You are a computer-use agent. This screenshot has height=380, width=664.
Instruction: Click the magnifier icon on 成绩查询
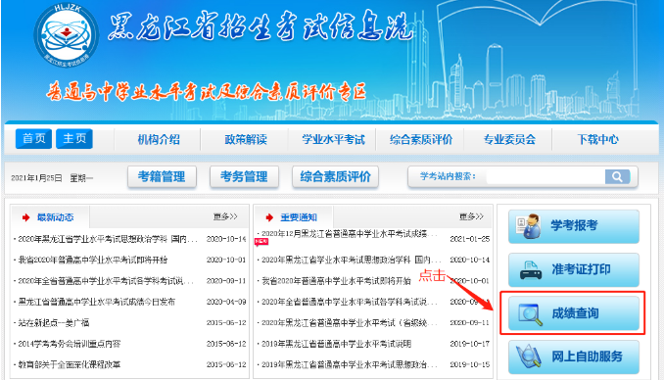coord(530,314)
